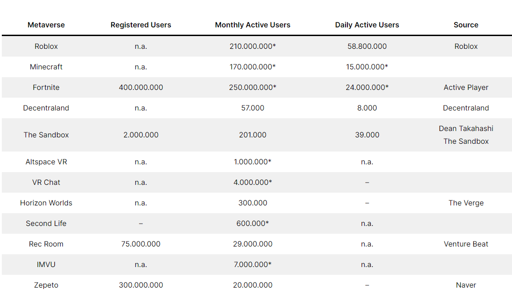Click the Daily Active Users header

pyautogui.click(x=367, y=25)
